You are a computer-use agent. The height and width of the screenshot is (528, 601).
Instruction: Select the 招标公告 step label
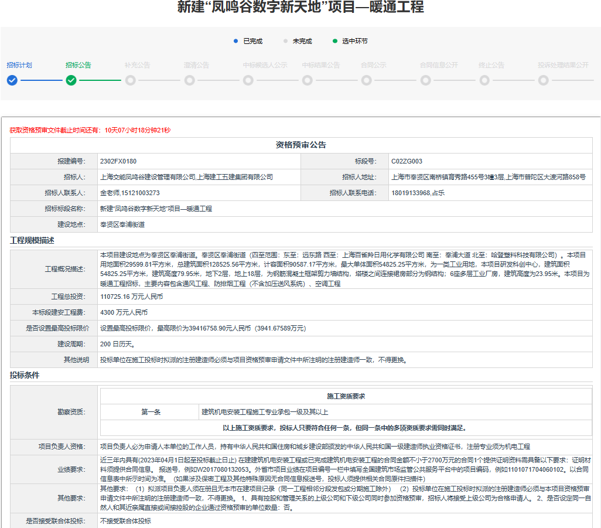78,65
